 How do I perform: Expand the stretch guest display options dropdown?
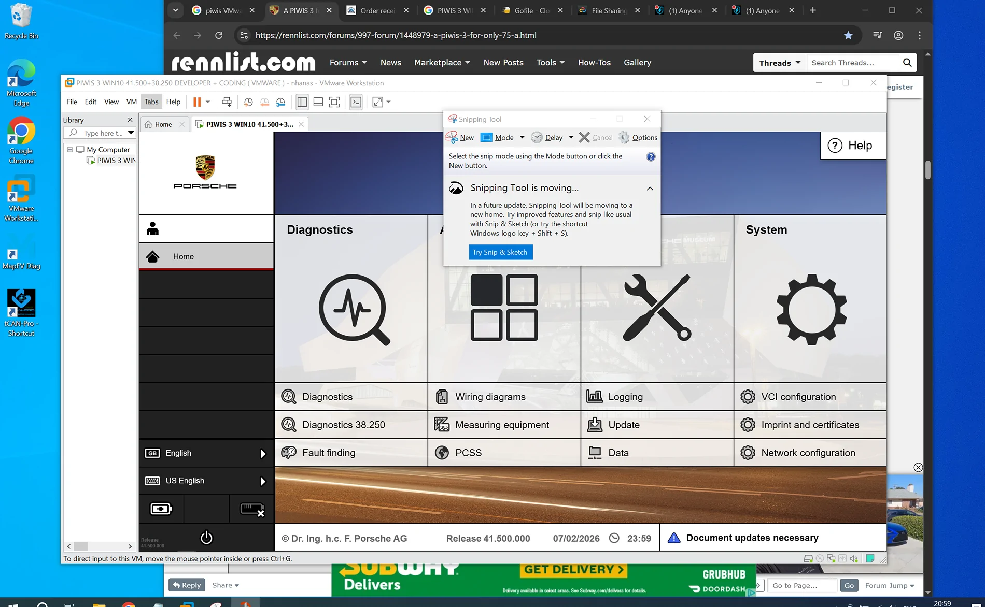click(x=389, y=102)
